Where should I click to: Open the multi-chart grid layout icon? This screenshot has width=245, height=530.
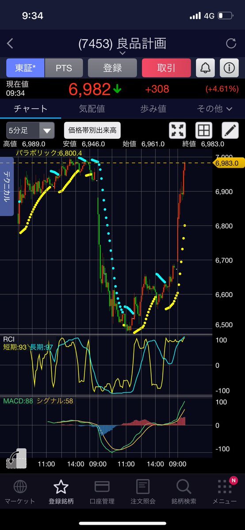pos(204,130)
